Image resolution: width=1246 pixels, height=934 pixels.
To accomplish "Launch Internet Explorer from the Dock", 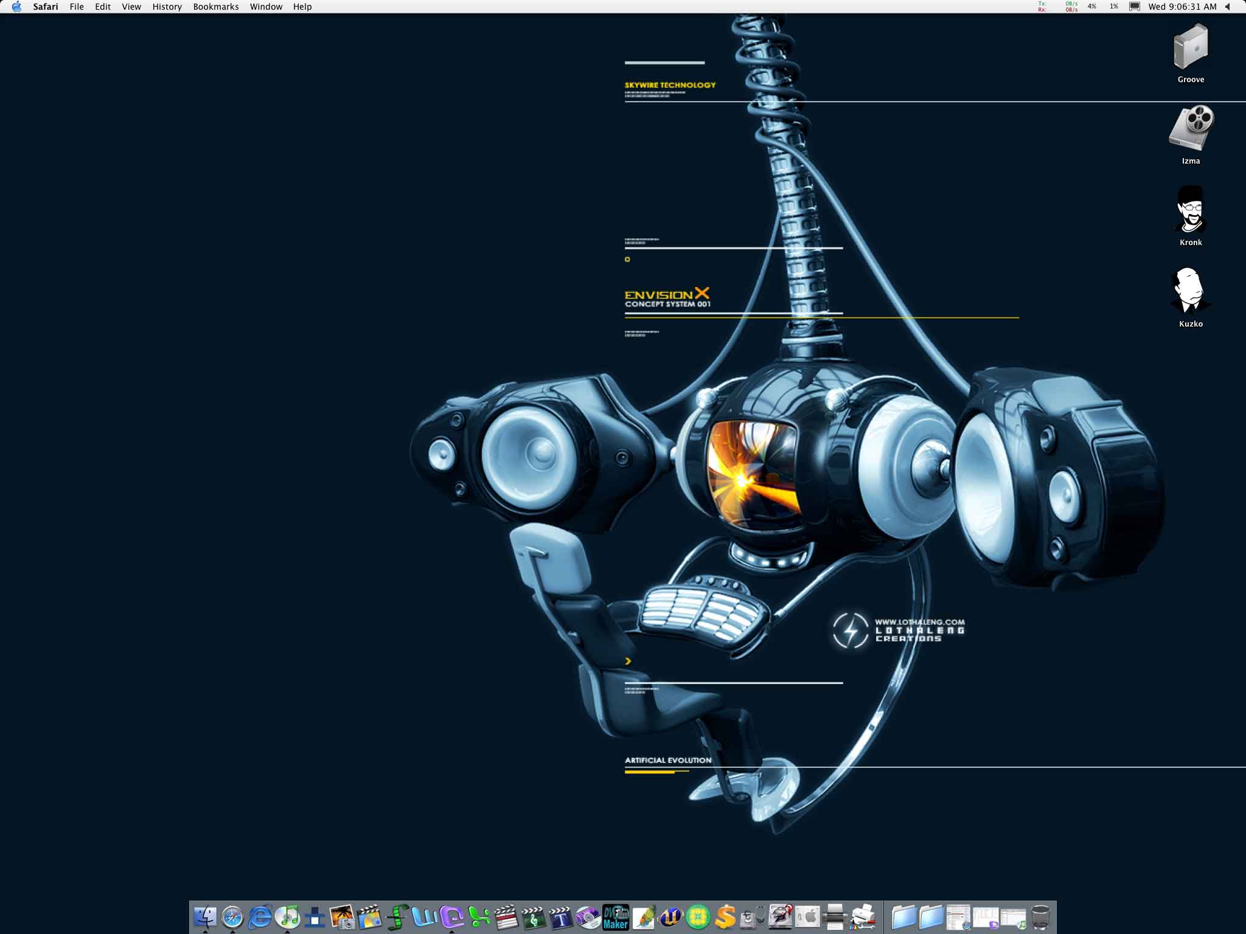I will coord(260,917).
